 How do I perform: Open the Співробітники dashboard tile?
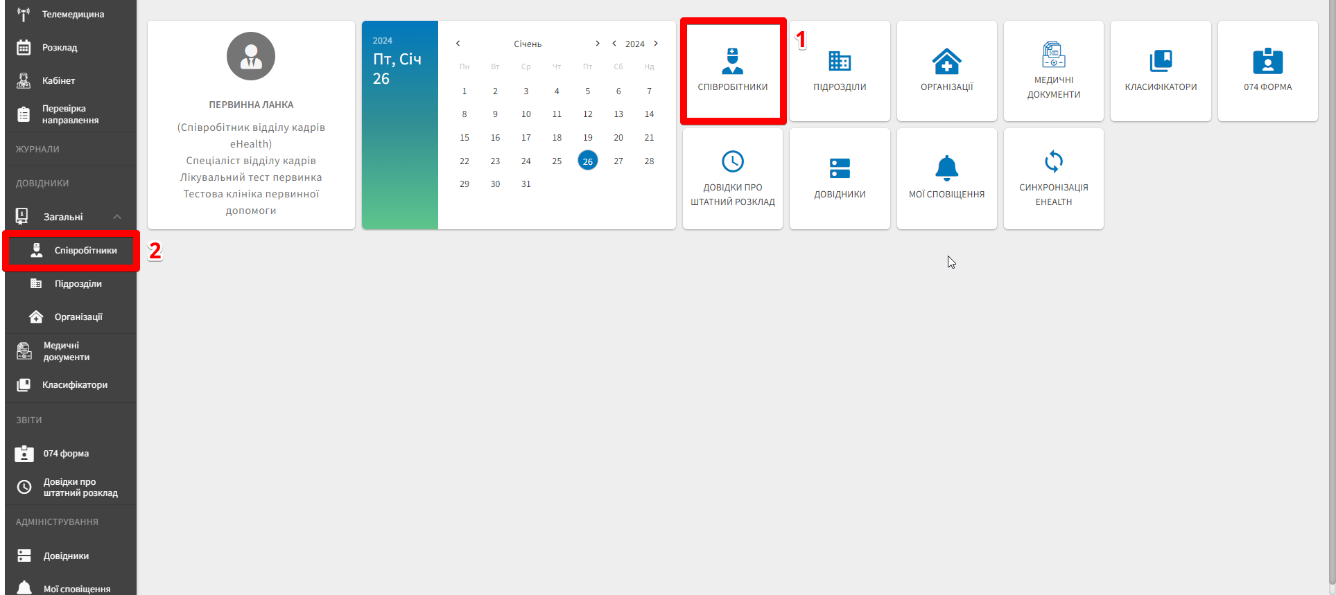(732, 71)
